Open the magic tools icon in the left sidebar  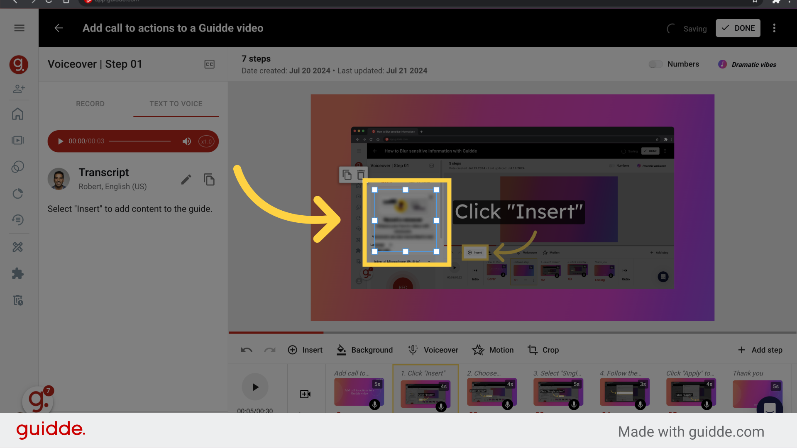[18, 247]
